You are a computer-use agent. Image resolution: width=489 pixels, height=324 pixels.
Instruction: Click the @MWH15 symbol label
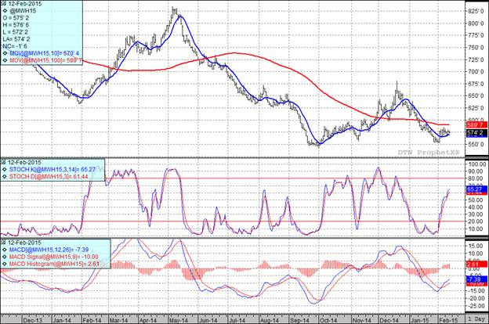[x=23, y=11]
